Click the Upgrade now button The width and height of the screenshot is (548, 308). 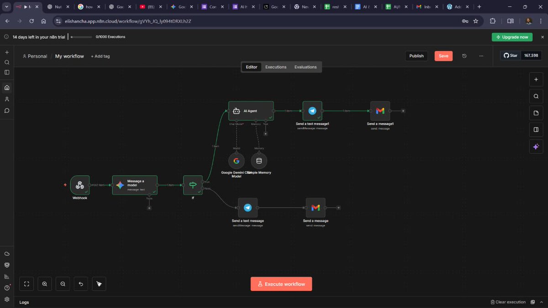pyautogui.click(x=512, y=37)
